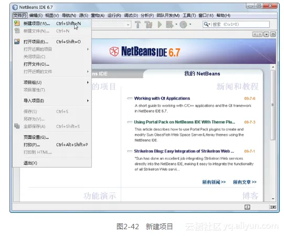Open the project configuration combo box arrow
The image size is (284, 236).
click(x=128, y=25)
